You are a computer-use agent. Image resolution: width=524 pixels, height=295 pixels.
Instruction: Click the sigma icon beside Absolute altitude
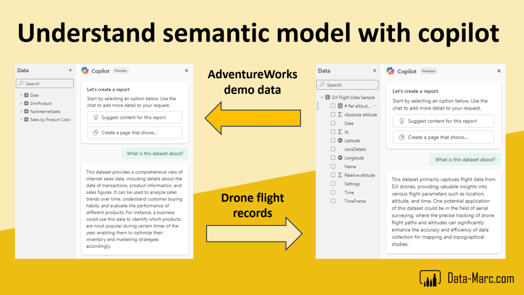[340, 115]
